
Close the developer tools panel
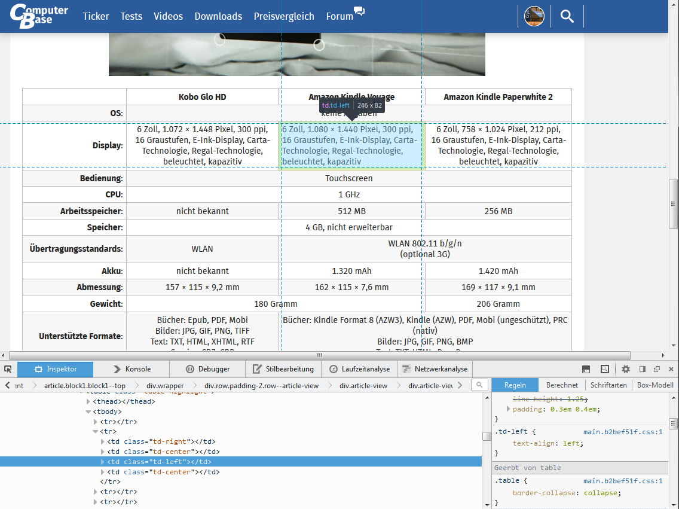point(671,369)
